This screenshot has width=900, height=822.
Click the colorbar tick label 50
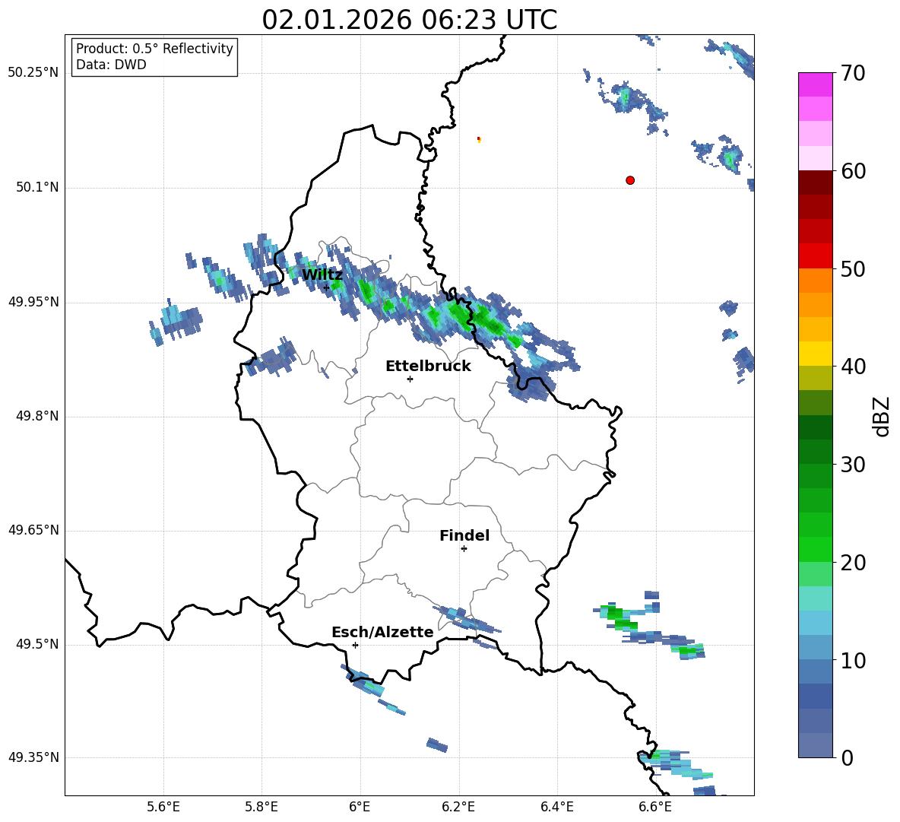[x=853, y=268]
